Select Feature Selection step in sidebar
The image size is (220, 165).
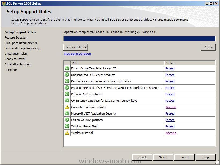pos(16,38)
